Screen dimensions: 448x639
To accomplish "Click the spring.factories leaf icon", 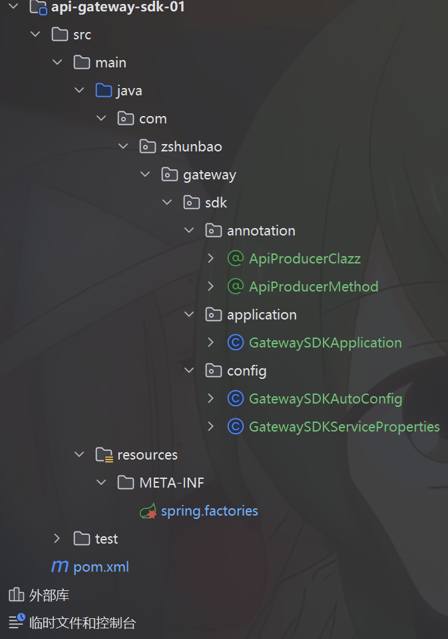I will 148,512.
